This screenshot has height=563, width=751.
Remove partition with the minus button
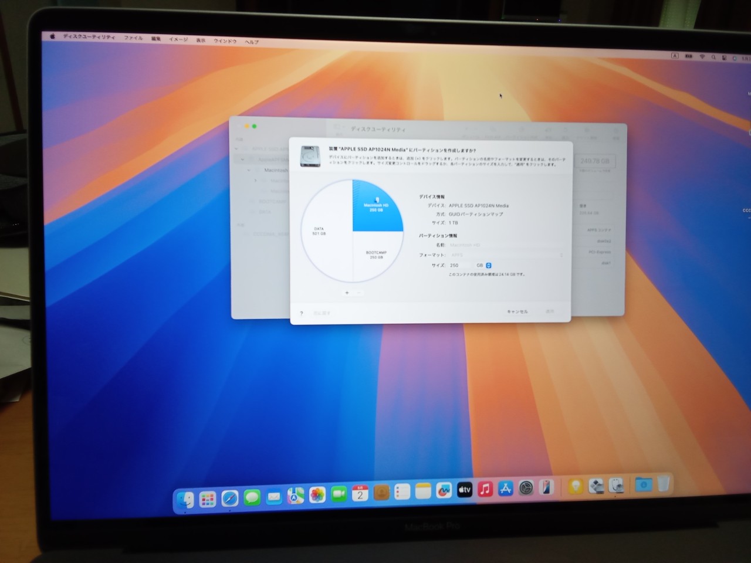(x=358, y=293)
